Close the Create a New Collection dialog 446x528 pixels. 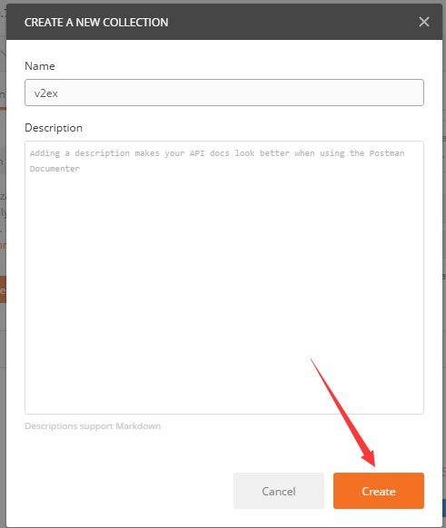[x=424, y=22]
